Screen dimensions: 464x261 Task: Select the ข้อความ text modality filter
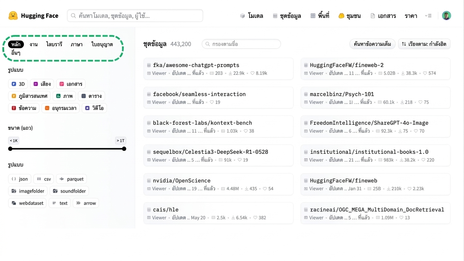coord(24,108)
